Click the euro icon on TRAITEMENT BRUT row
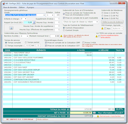This screenshot has width=128, height=124. point(68,53)
